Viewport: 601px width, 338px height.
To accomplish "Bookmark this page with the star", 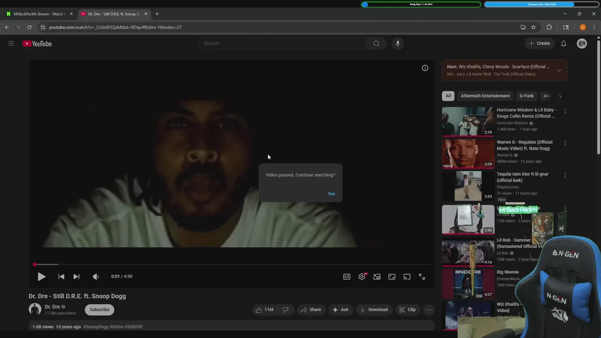I will coord(533,27).
